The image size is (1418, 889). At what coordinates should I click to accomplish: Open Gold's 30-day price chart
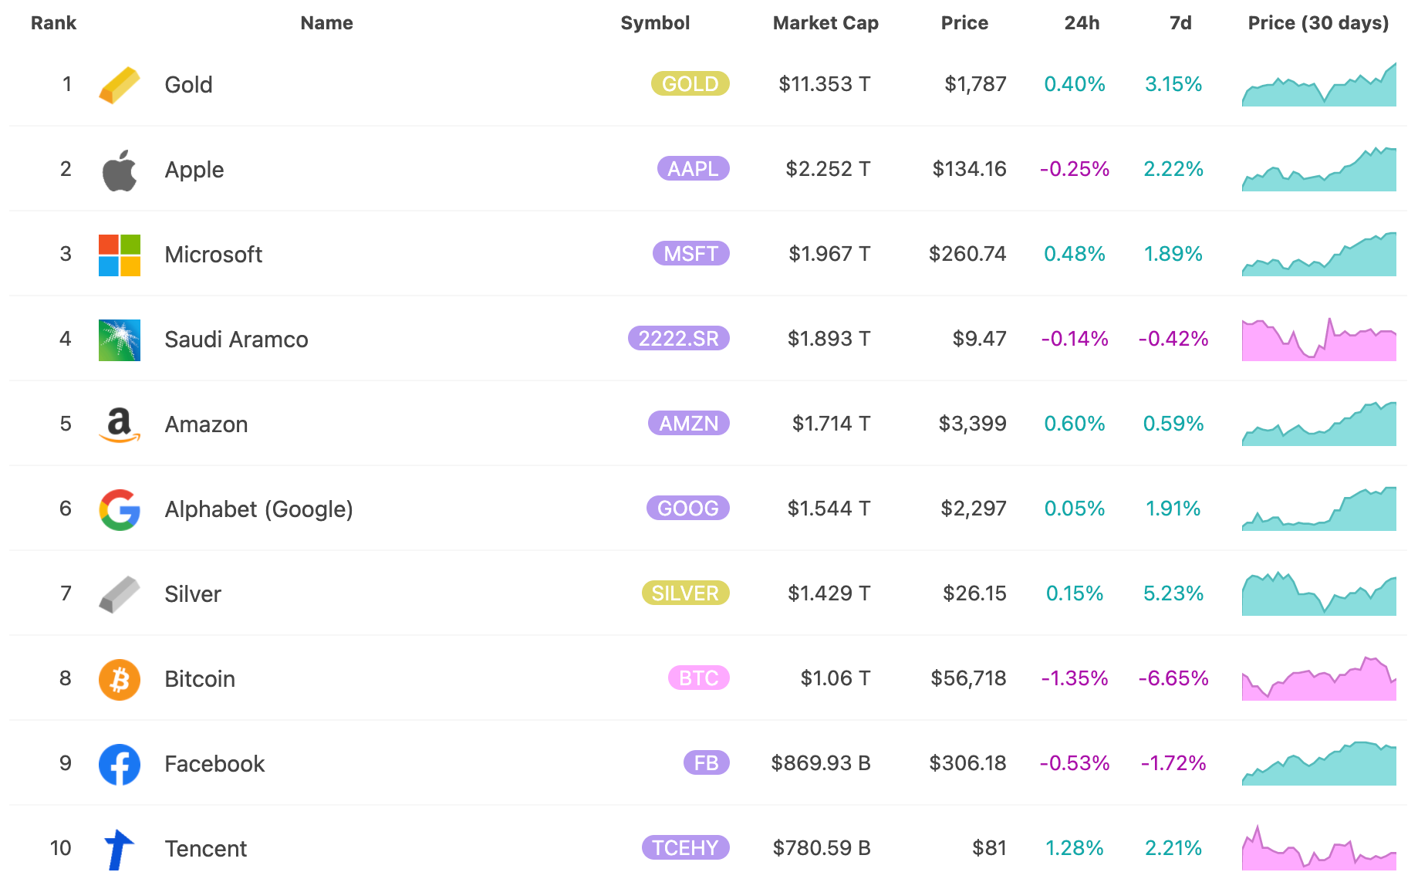coord(1318,86)
